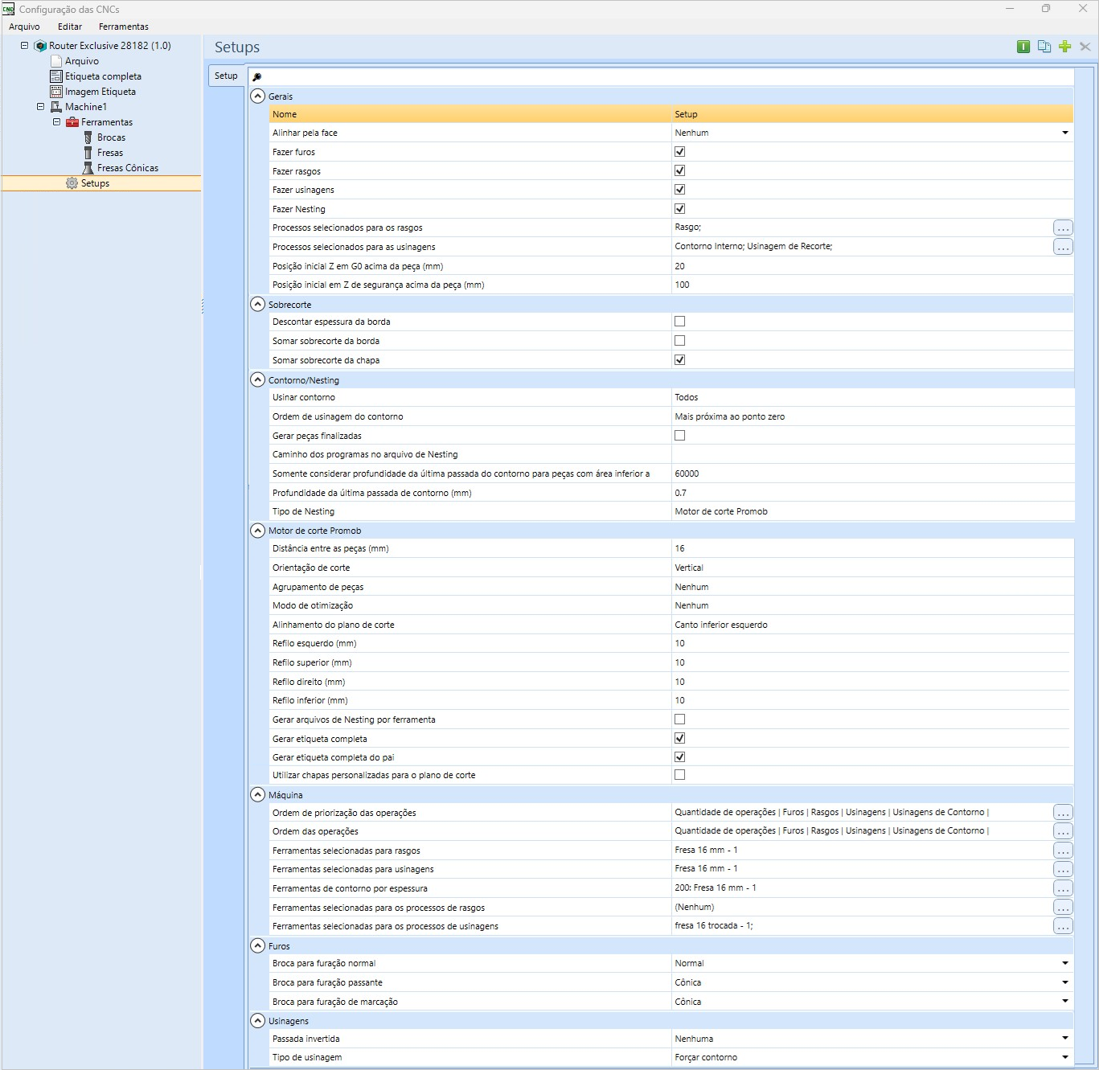
Task: Open the processos para as usinagens ellipsis button
Action: 1063,247
